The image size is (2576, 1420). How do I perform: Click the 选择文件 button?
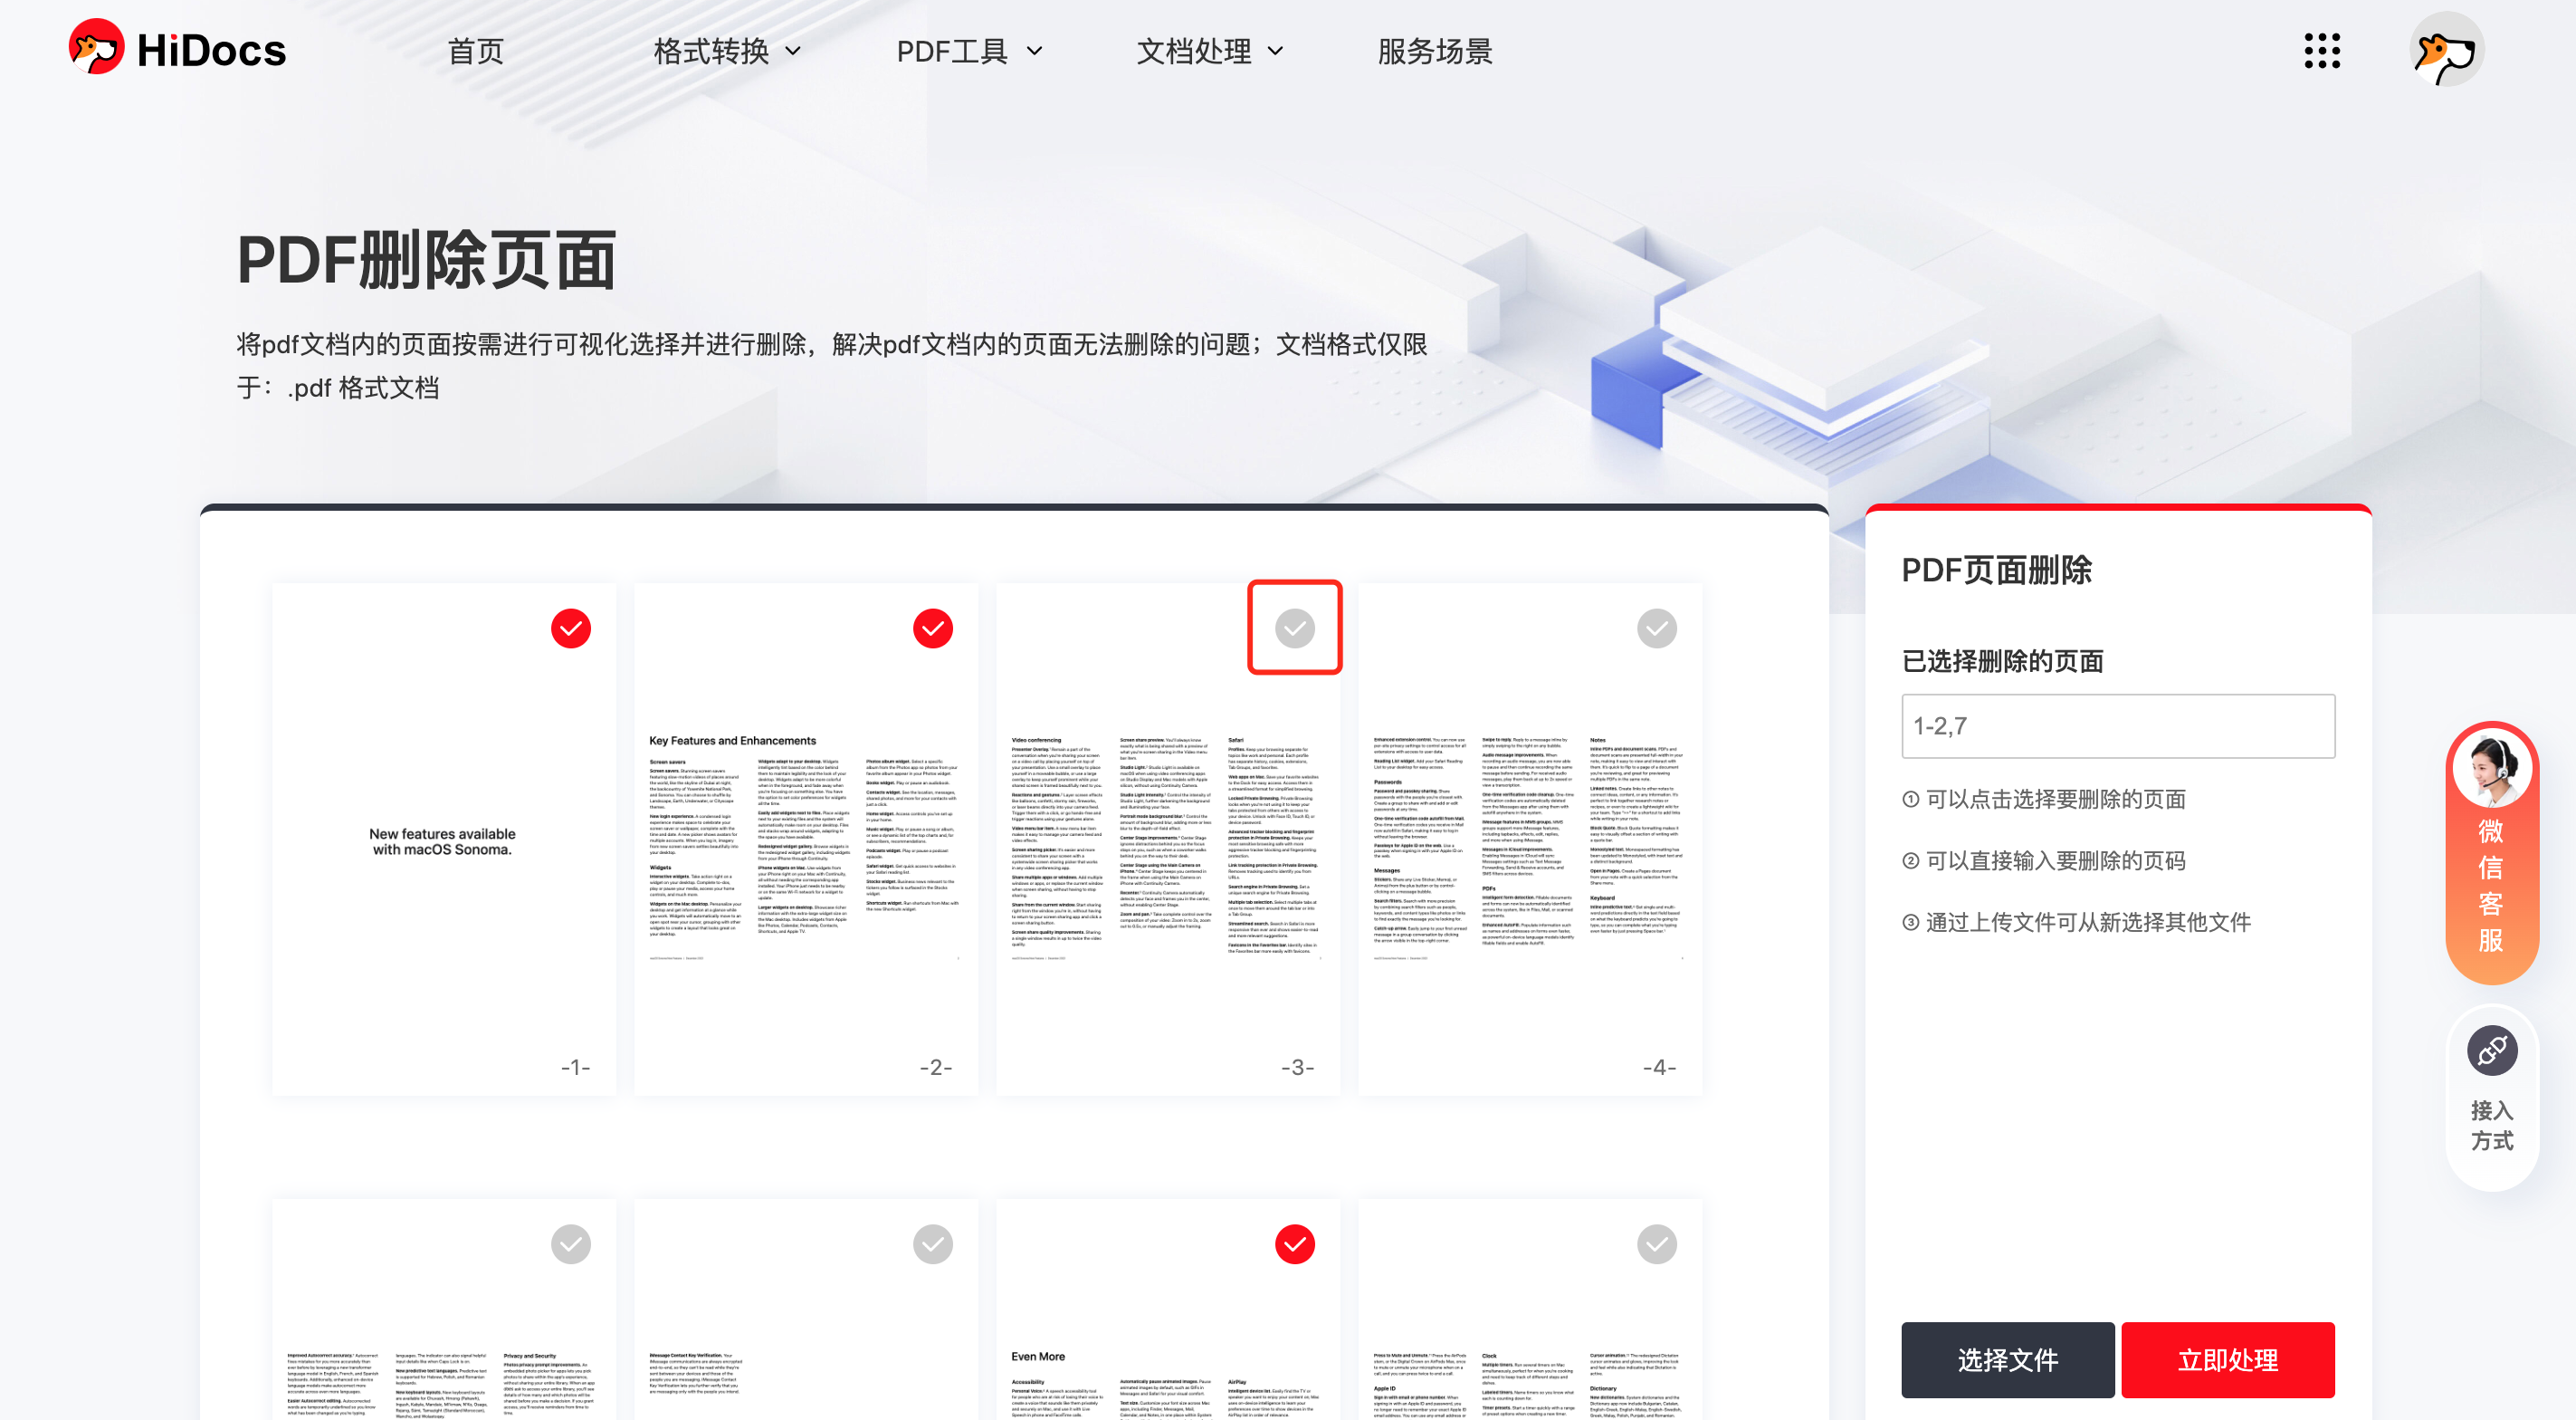pyautogui.click(x=2007, y=1359)
